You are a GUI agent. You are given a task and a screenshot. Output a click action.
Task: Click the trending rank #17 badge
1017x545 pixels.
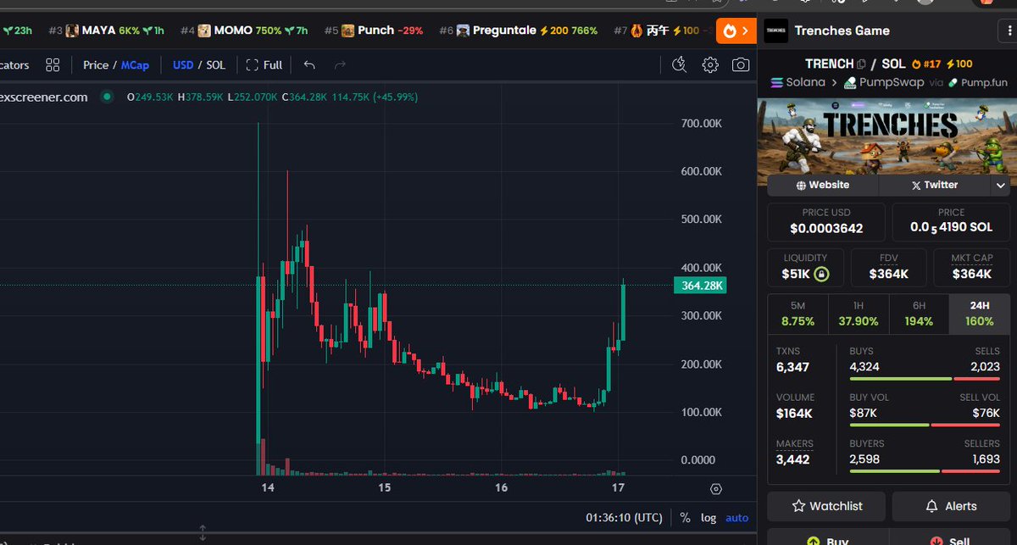coord(926,64)
